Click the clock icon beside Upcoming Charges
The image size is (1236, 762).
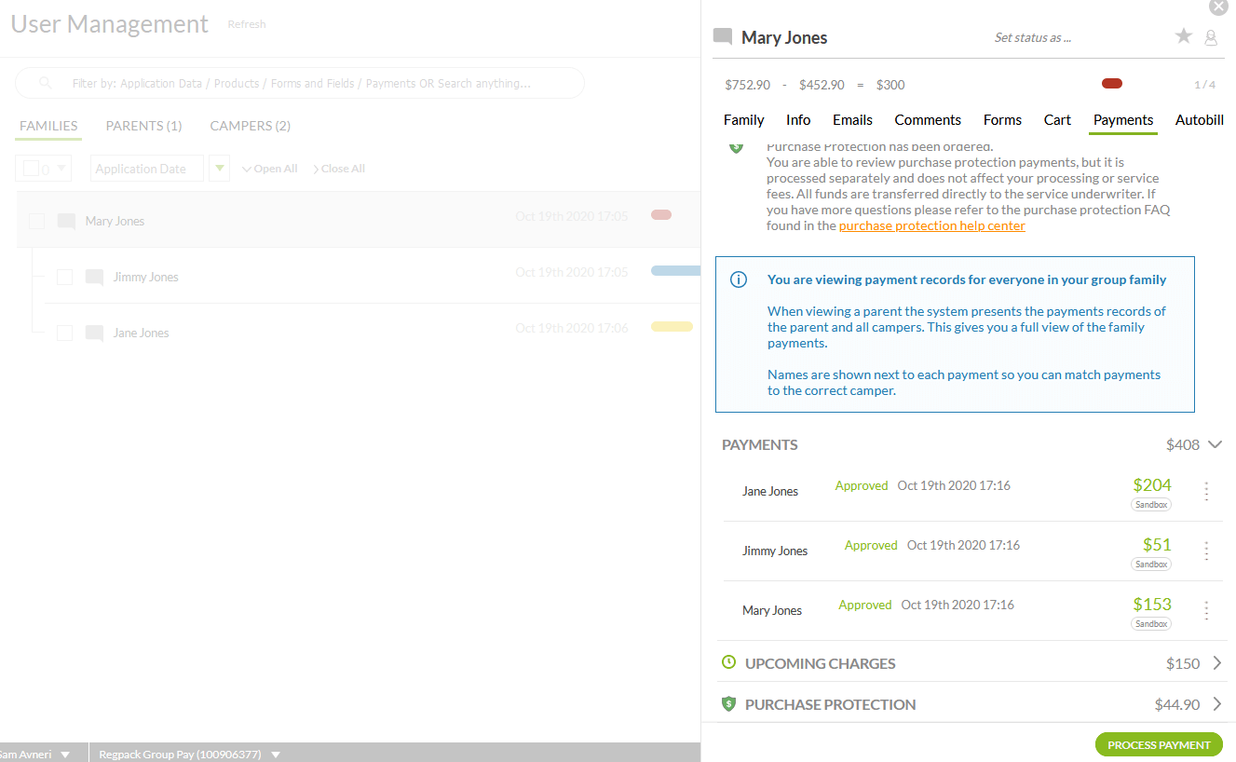pos(729,662)
